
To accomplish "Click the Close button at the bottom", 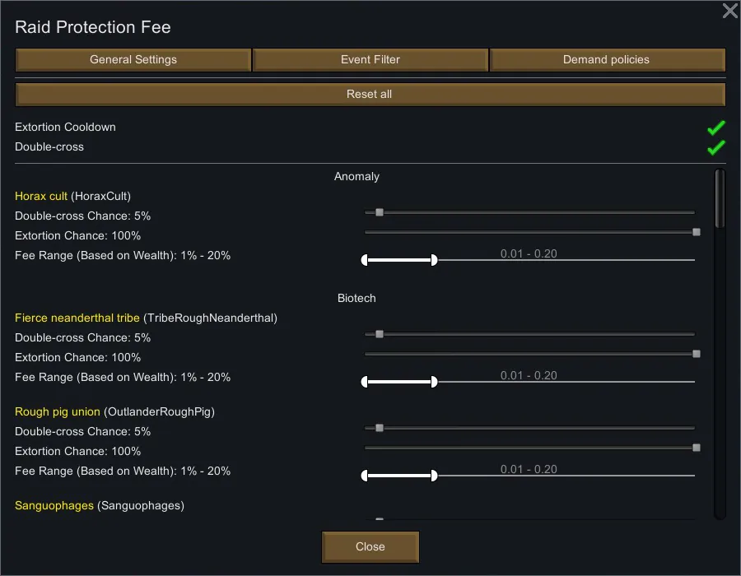I will click(370, 546).
